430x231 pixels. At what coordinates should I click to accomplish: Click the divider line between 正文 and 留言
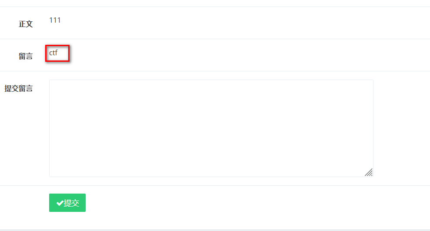(215, 39)
